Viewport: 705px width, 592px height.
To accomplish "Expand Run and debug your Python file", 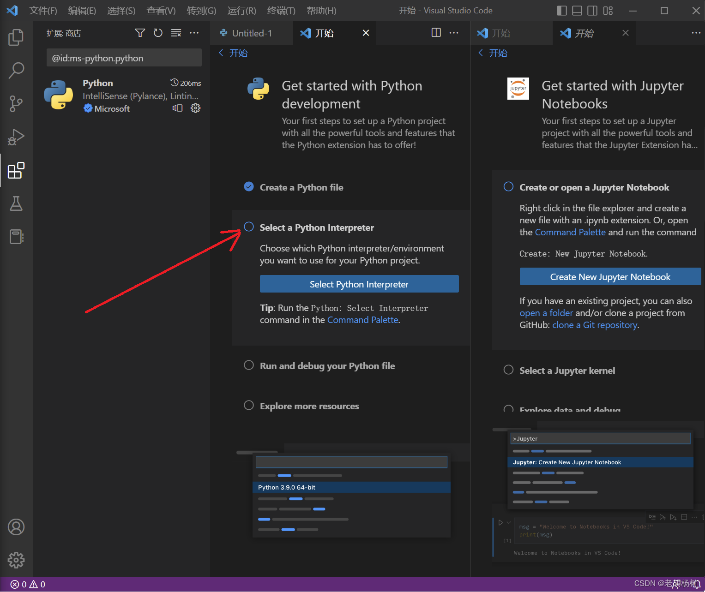I will (x=327, y=366).
